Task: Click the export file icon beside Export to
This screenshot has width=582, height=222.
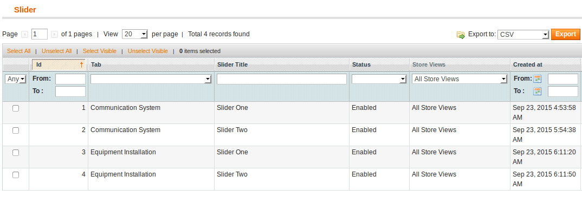Action: click(461, 35)
